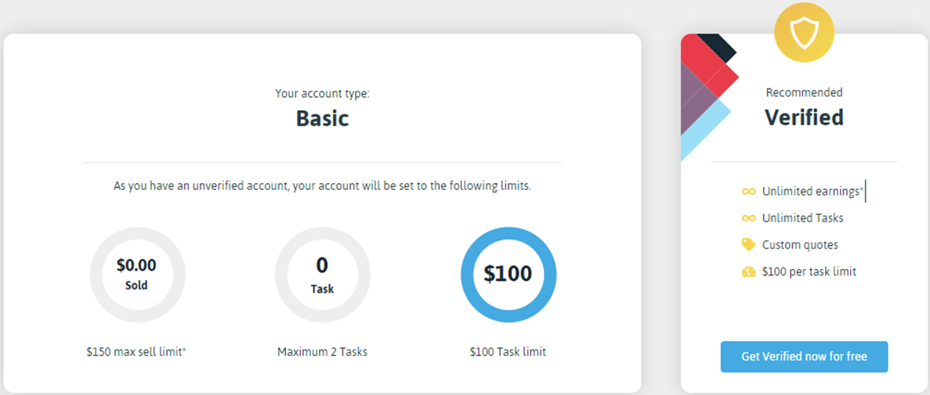
Task: Click the gauge icon beside per task limit
Action: (x=748, y=272)
